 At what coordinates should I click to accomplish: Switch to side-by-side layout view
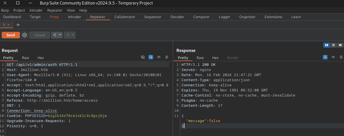326,45
